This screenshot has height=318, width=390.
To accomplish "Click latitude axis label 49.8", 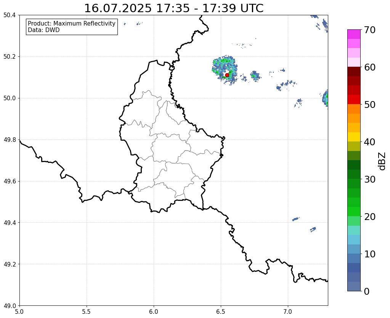I will click(x=10, y=140).
